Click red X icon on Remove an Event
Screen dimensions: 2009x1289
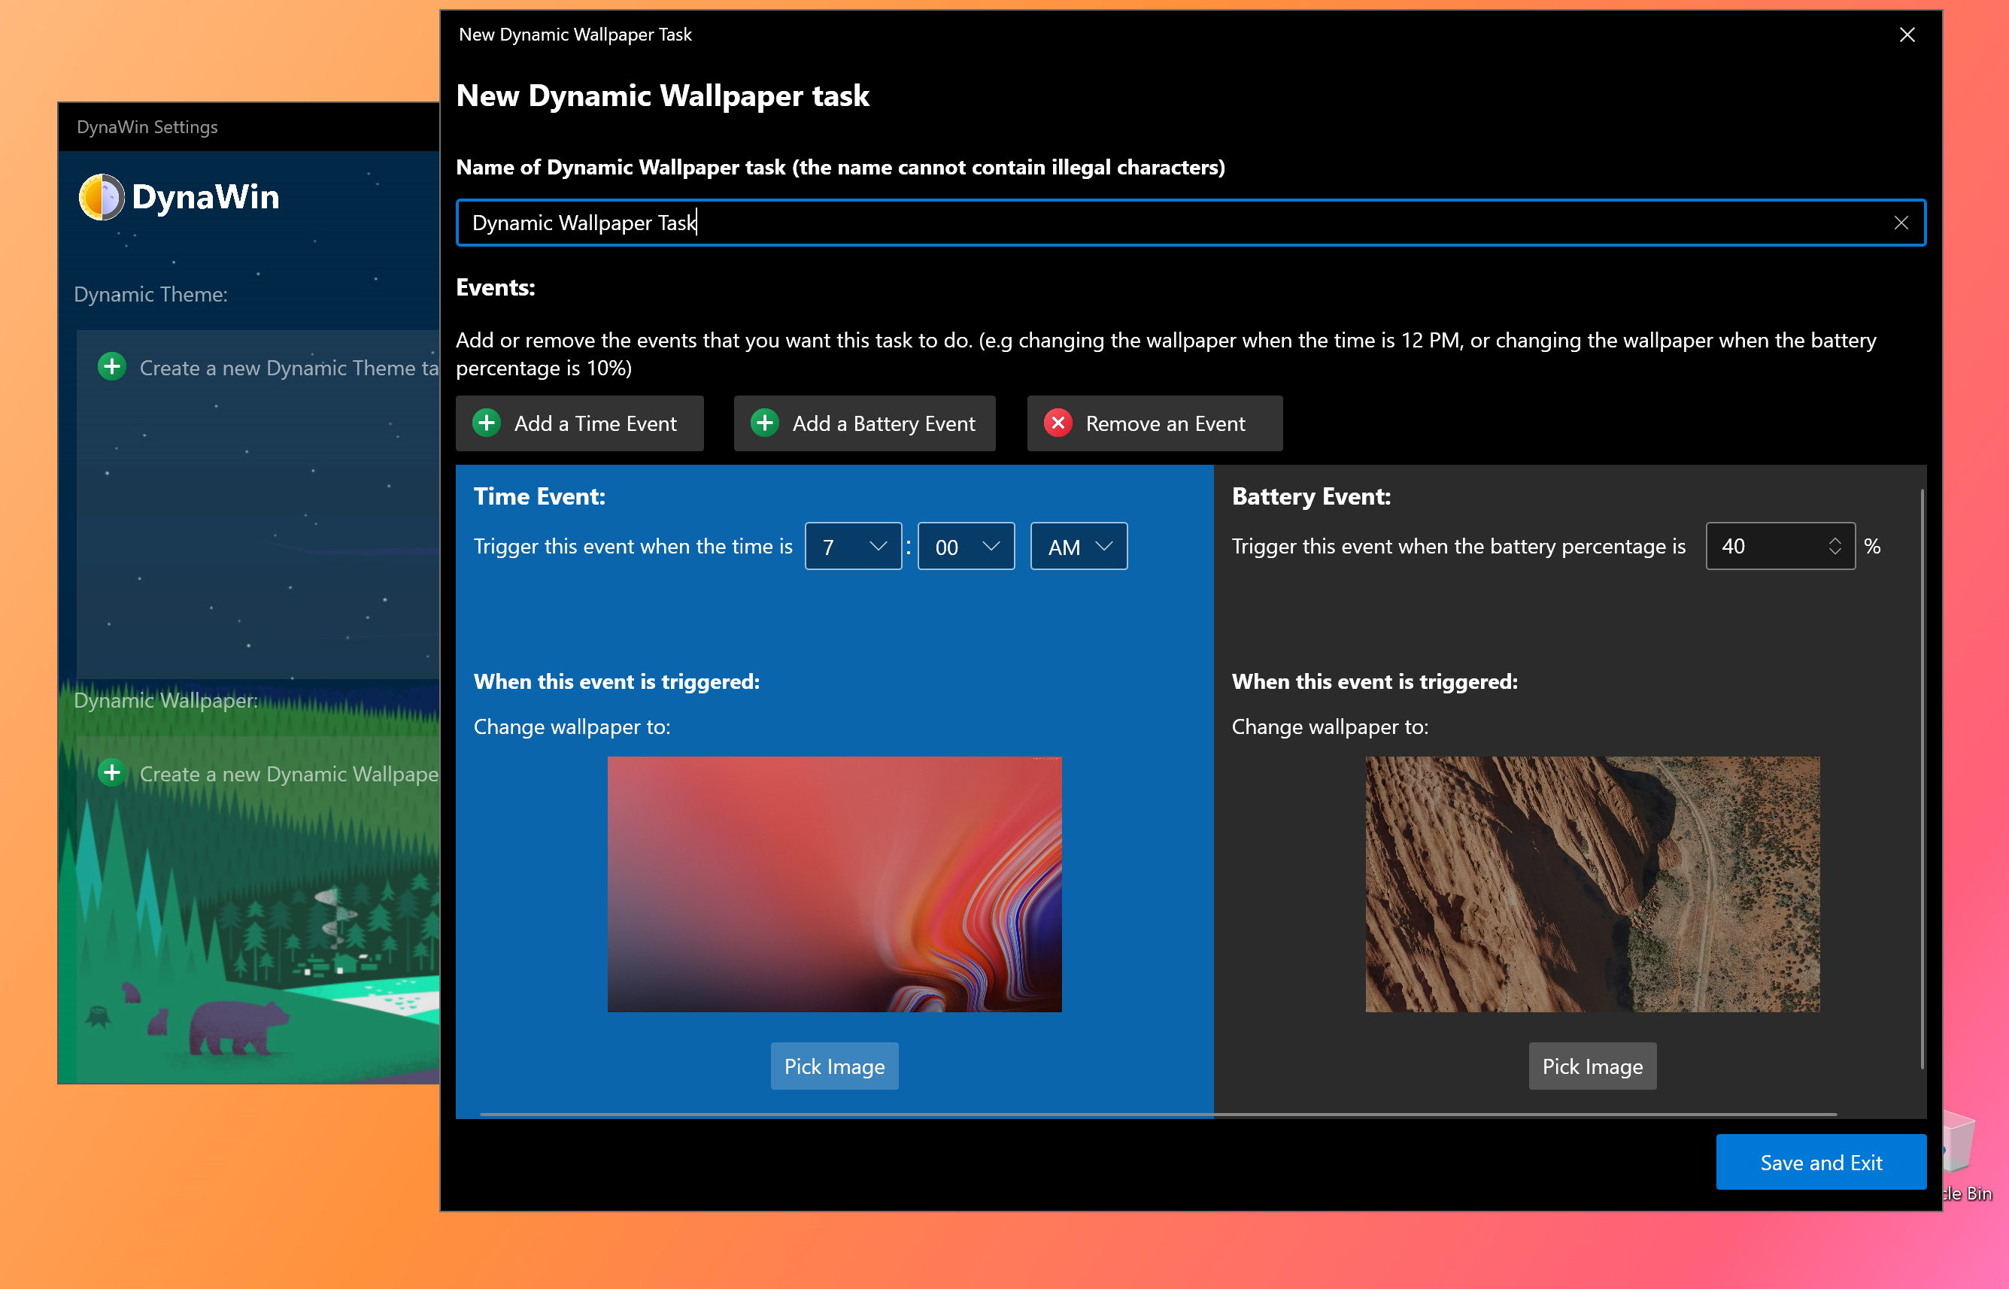1058,423
